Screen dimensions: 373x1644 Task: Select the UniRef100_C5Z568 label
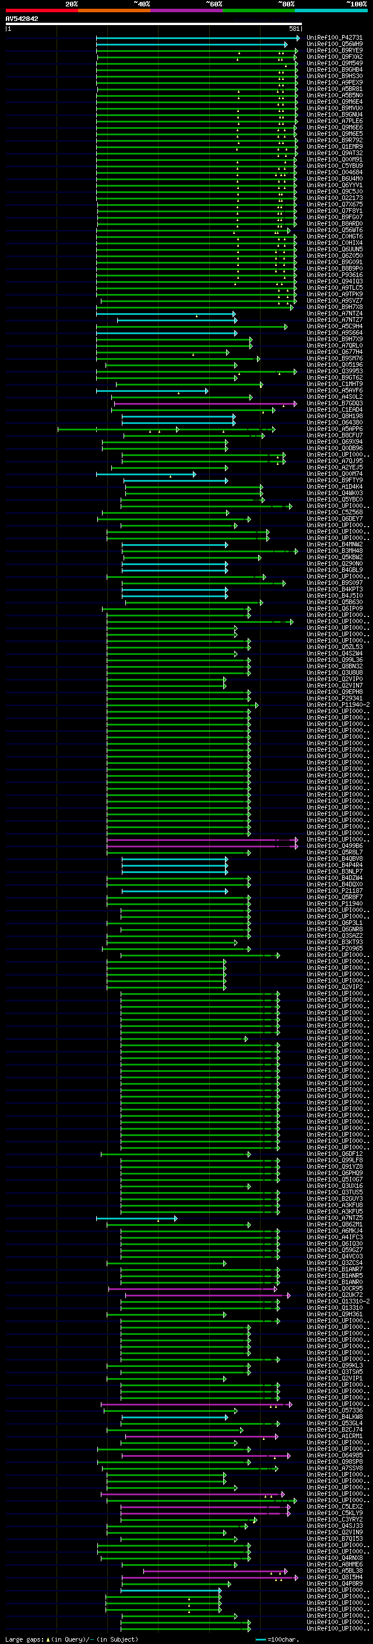pos(335,513)
